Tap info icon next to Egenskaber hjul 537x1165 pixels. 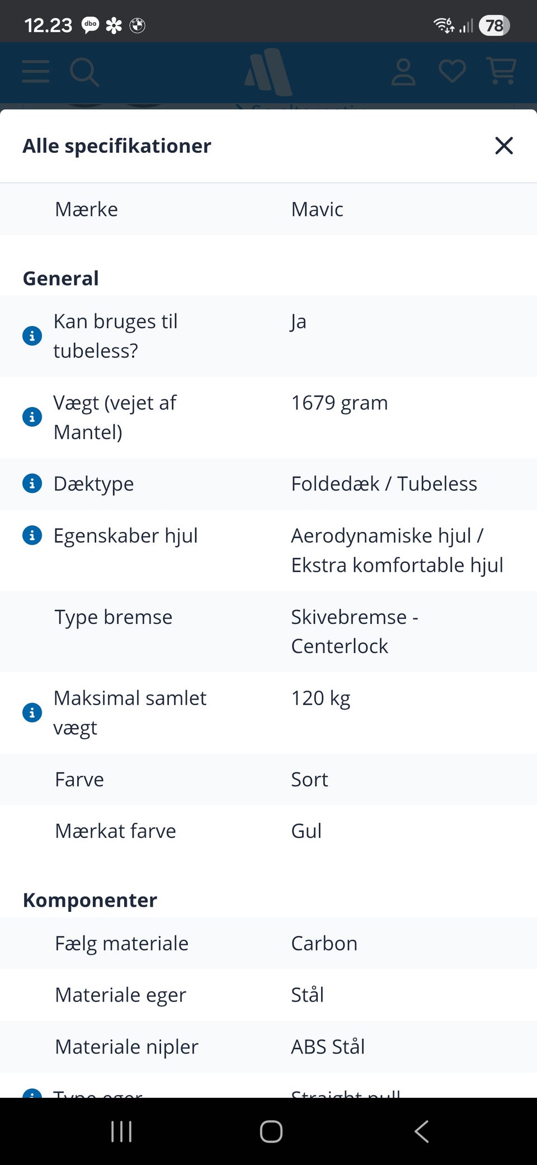click(x=32, y=535)
